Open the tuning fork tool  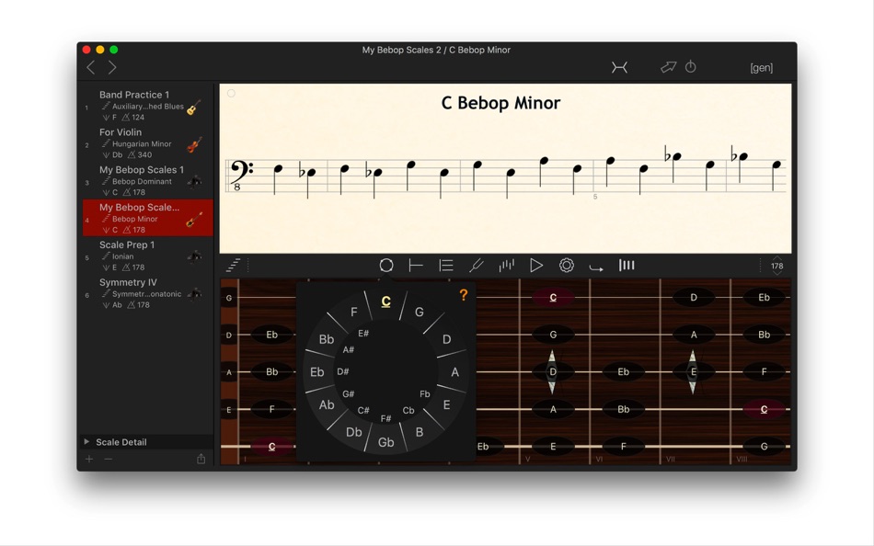click(476, 266)
